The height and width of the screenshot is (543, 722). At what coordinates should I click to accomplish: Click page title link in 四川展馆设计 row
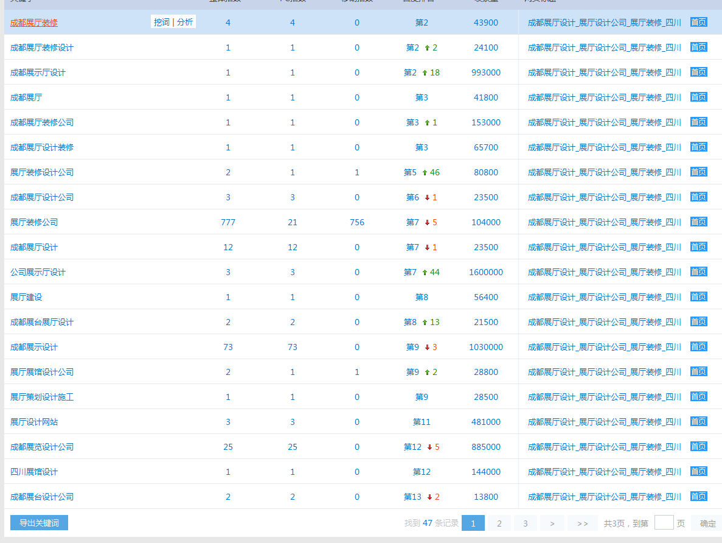click(x=604, y=472)
